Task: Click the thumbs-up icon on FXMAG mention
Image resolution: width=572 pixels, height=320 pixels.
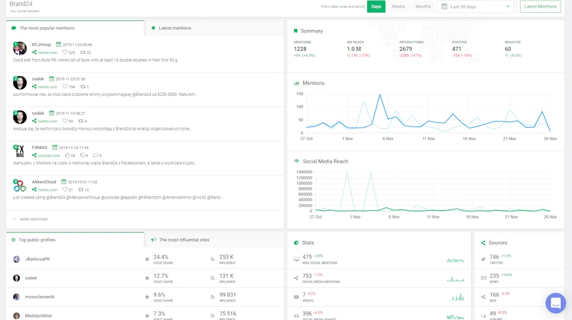Action: pyautogui.click(x=68, y=156)
